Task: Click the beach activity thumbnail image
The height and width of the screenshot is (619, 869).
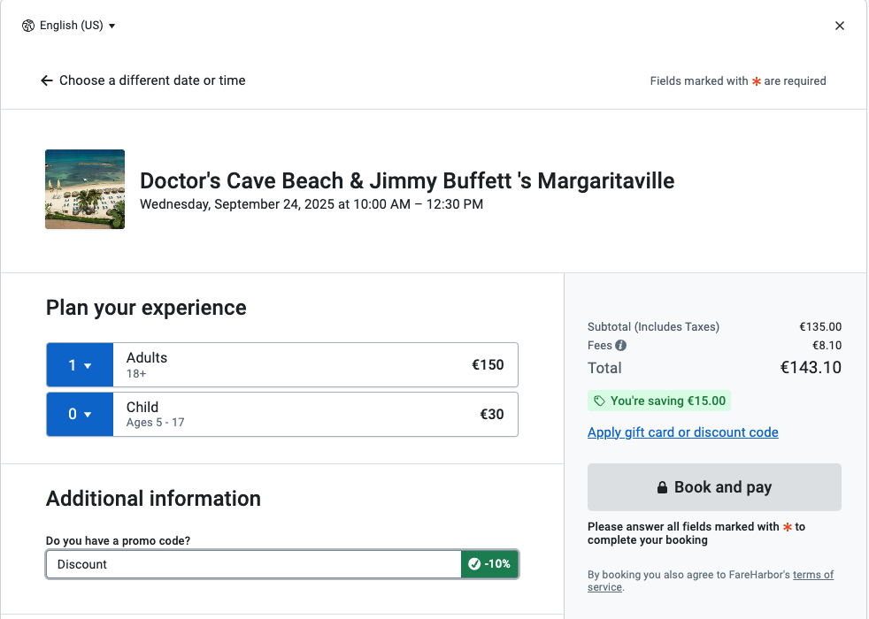Action: (x=85, y=189)
